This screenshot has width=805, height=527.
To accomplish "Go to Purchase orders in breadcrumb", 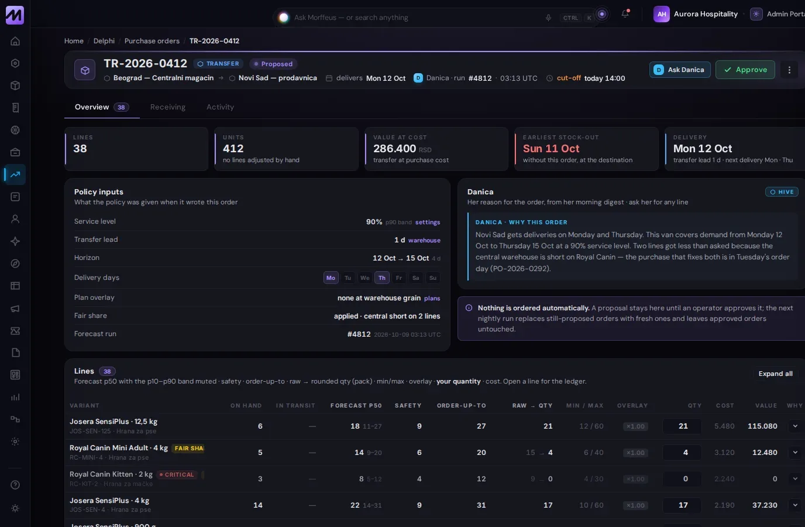I will click(x=152, y=41).
